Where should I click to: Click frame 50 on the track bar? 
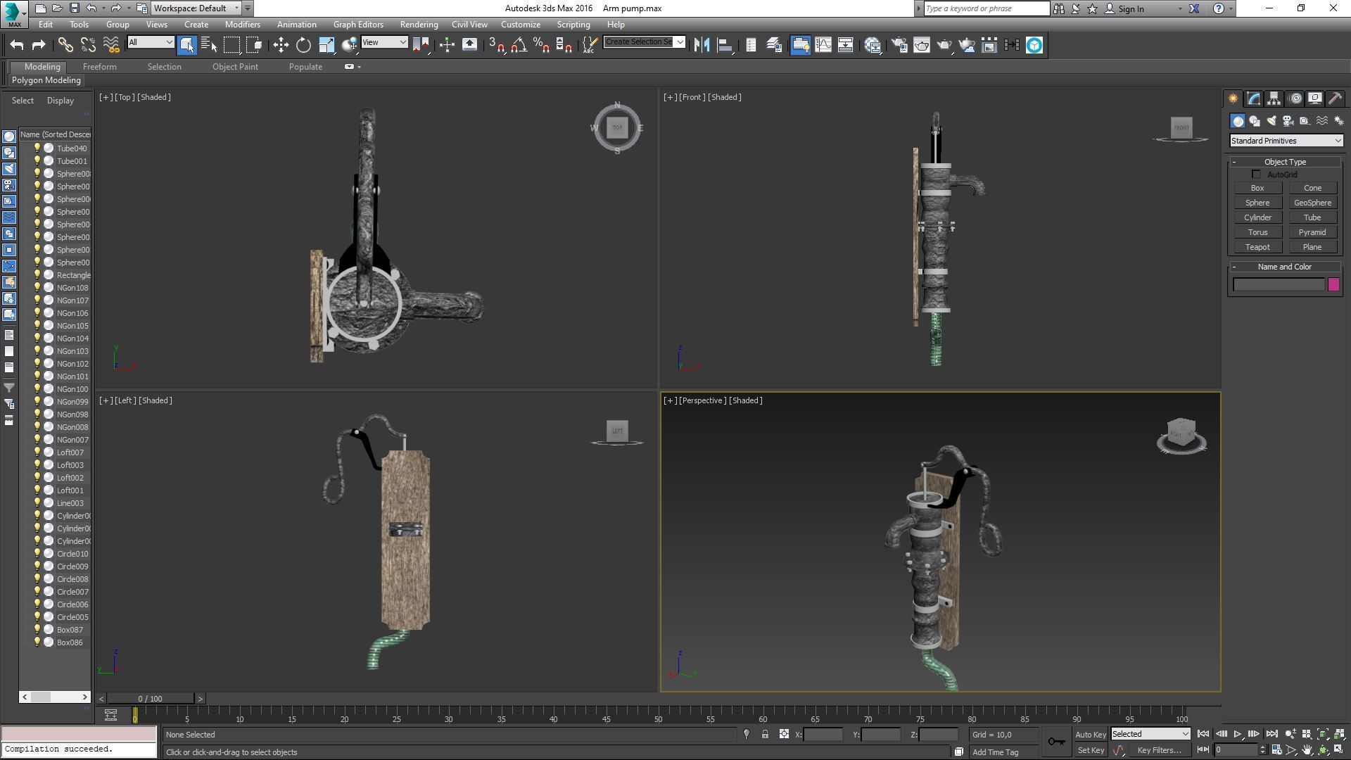coord(658,714)
